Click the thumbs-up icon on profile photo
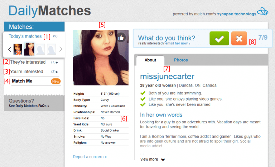This screenshot has width=275, height=167. pos(121,38)
